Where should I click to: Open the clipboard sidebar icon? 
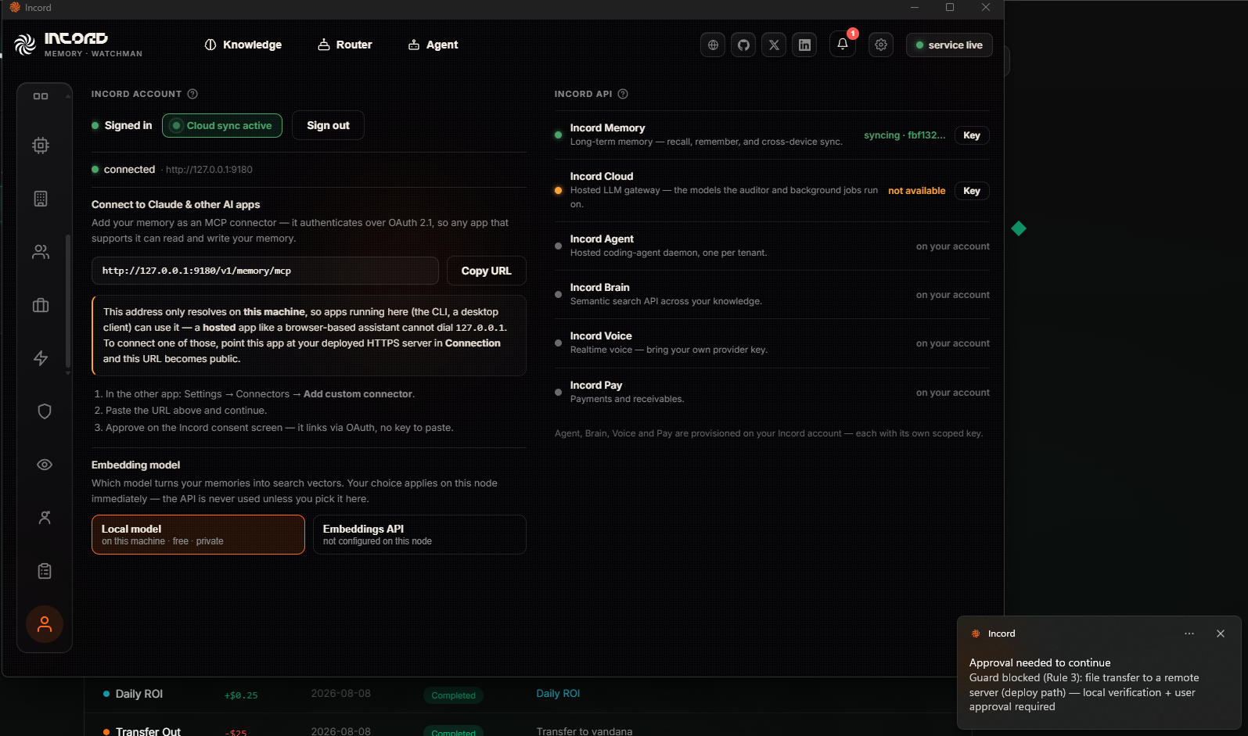click(x=45, y=571)
